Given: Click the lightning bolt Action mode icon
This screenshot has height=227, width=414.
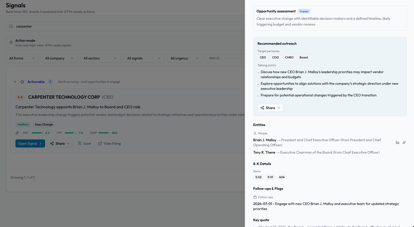Looking at the screenshot, I should point(11,42).
